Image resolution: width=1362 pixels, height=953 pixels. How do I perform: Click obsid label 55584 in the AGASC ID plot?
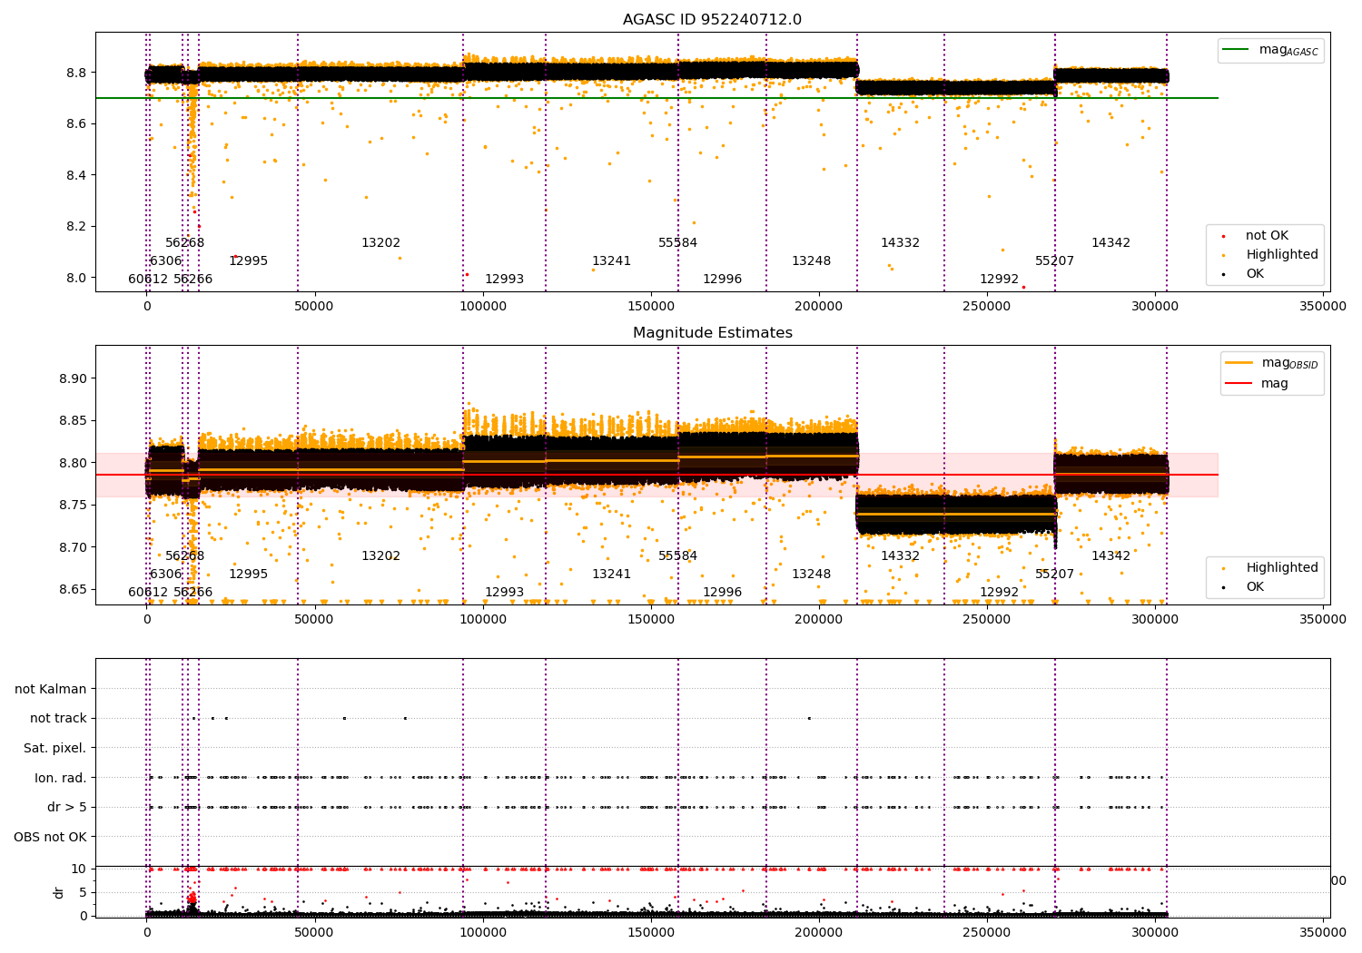click(x=678, y=243)
